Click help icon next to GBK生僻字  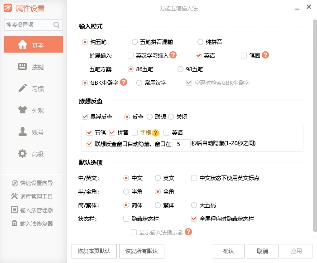[x=124, y=83]
